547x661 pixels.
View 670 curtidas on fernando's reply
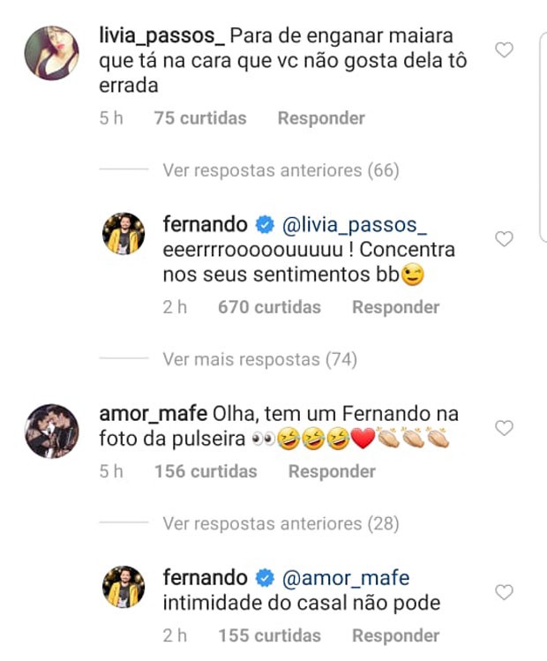[269, 307]
